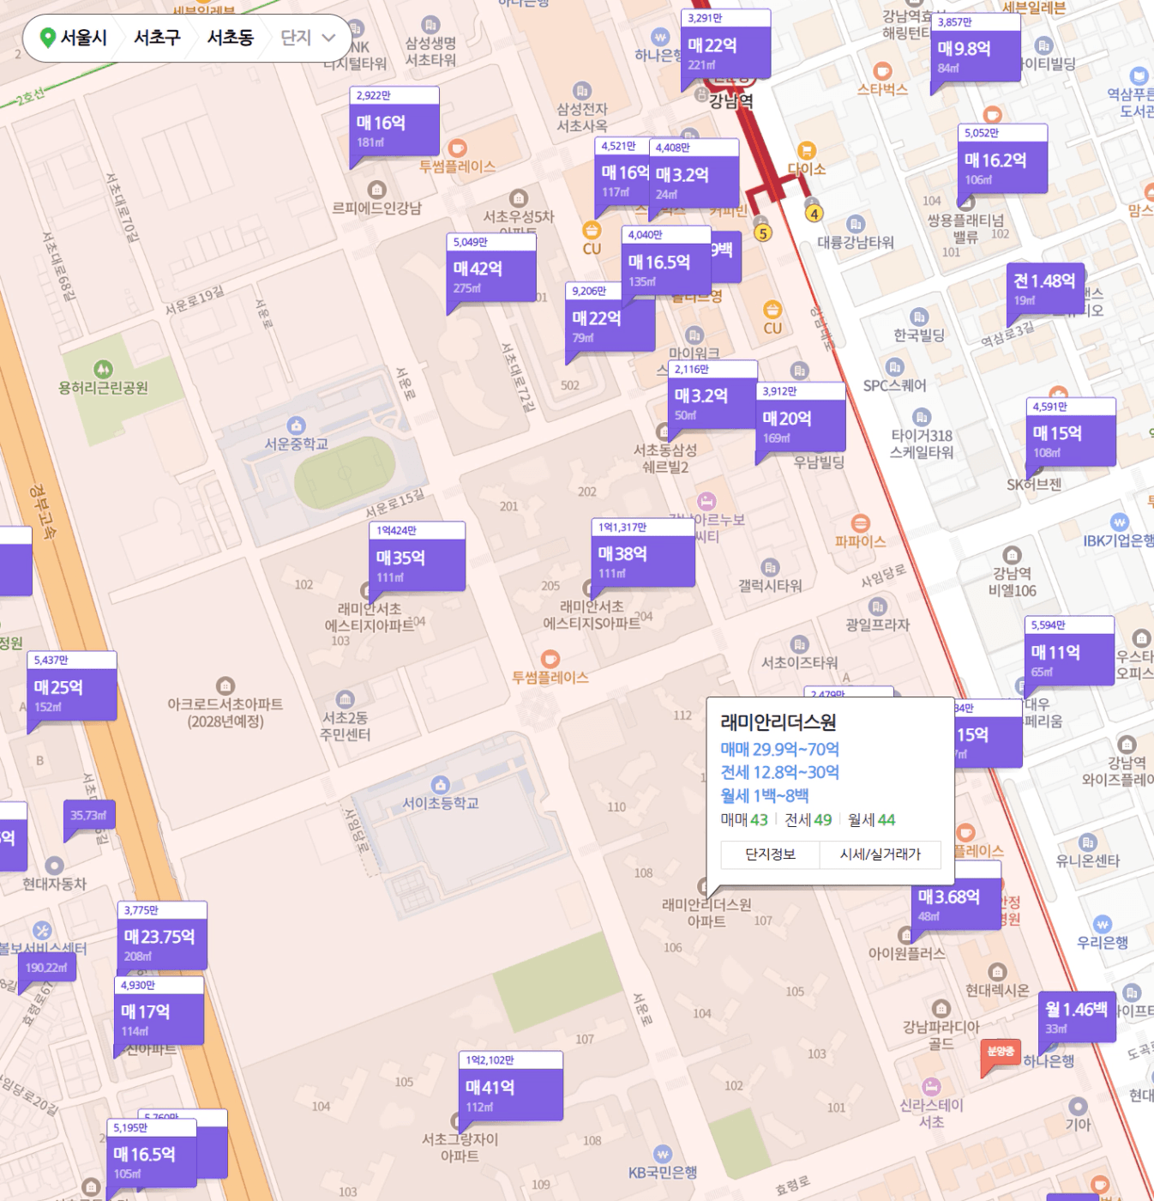Select the 매 16.5억 105㎡ listing marker
Image resolution: width=1154 pixels, height=1201 pixels.
pos(152,1154)
